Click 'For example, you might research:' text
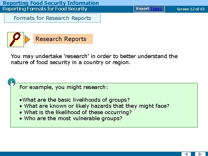Viewport: 208px width, 156px height. click(x=64, y=87)
